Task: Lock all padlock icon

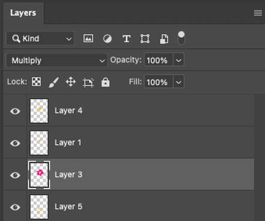Action: point(105,82)
